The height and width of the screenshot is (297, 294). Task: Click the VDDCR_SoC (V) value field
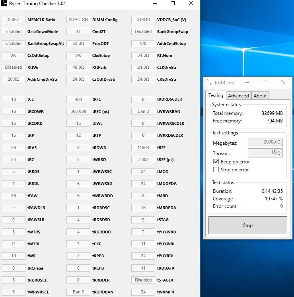click(x=143, y=19)
